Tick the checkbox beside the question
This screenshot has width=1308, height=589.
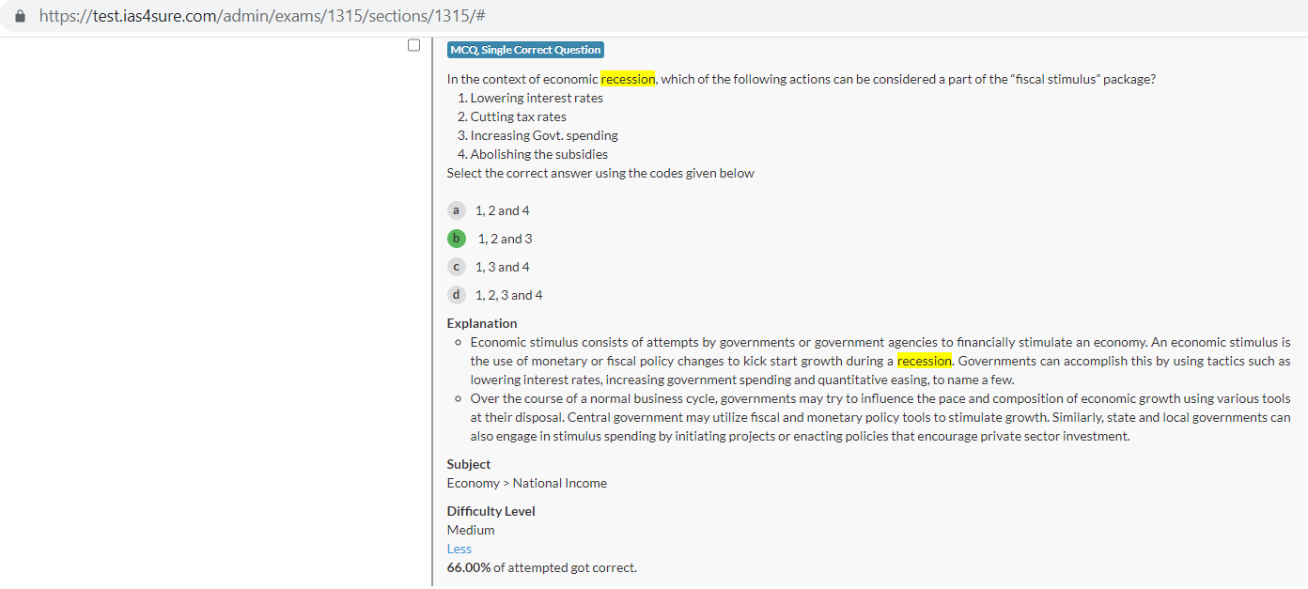tap(413, 45)
